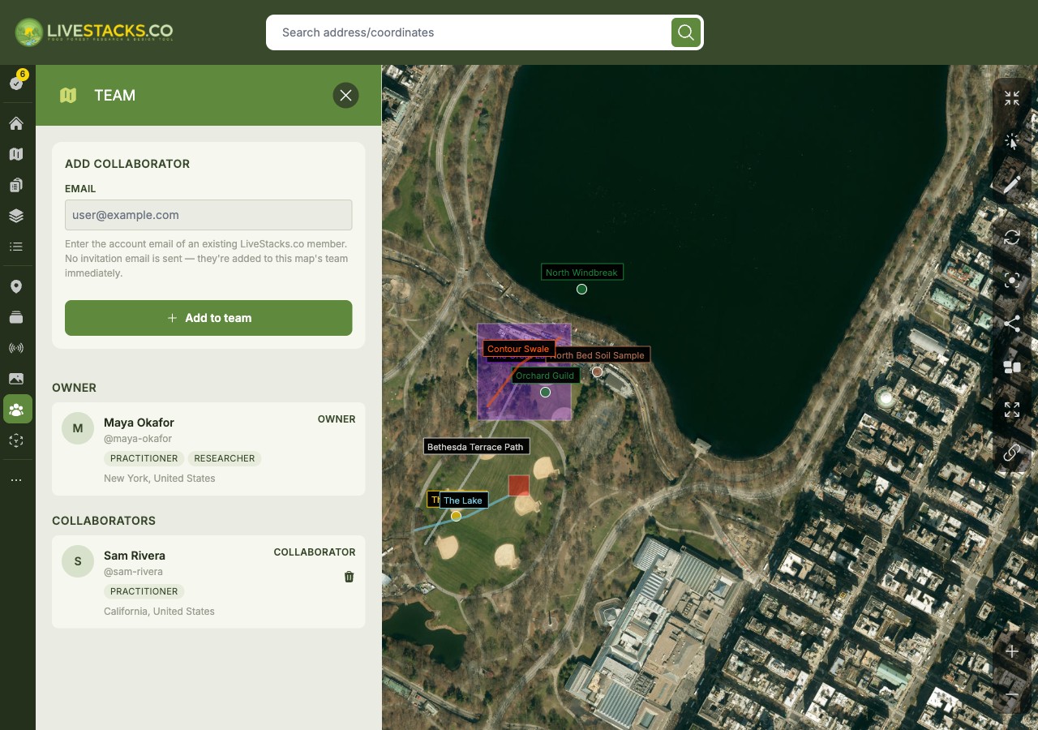Screen dimensions: 1038x730
Task: Close the Team panel
Action: coord(345,95)
